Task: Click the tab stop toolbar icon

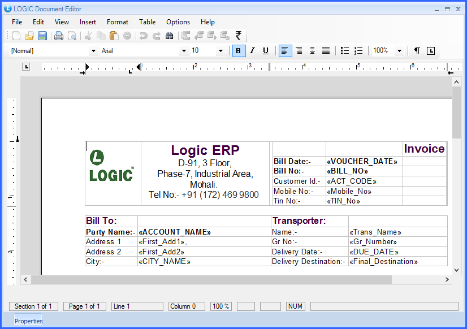Action: tap(431, 51)
